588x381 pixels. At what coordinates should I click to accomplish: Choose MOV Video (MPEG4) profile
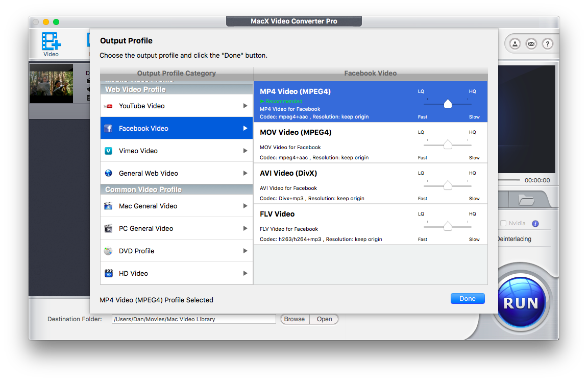coord(371,142)
